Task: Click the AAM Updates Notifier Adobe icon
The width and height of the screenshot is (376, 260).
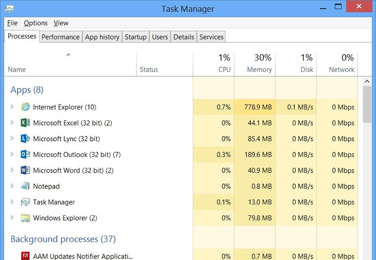Action: coord(25,256)
